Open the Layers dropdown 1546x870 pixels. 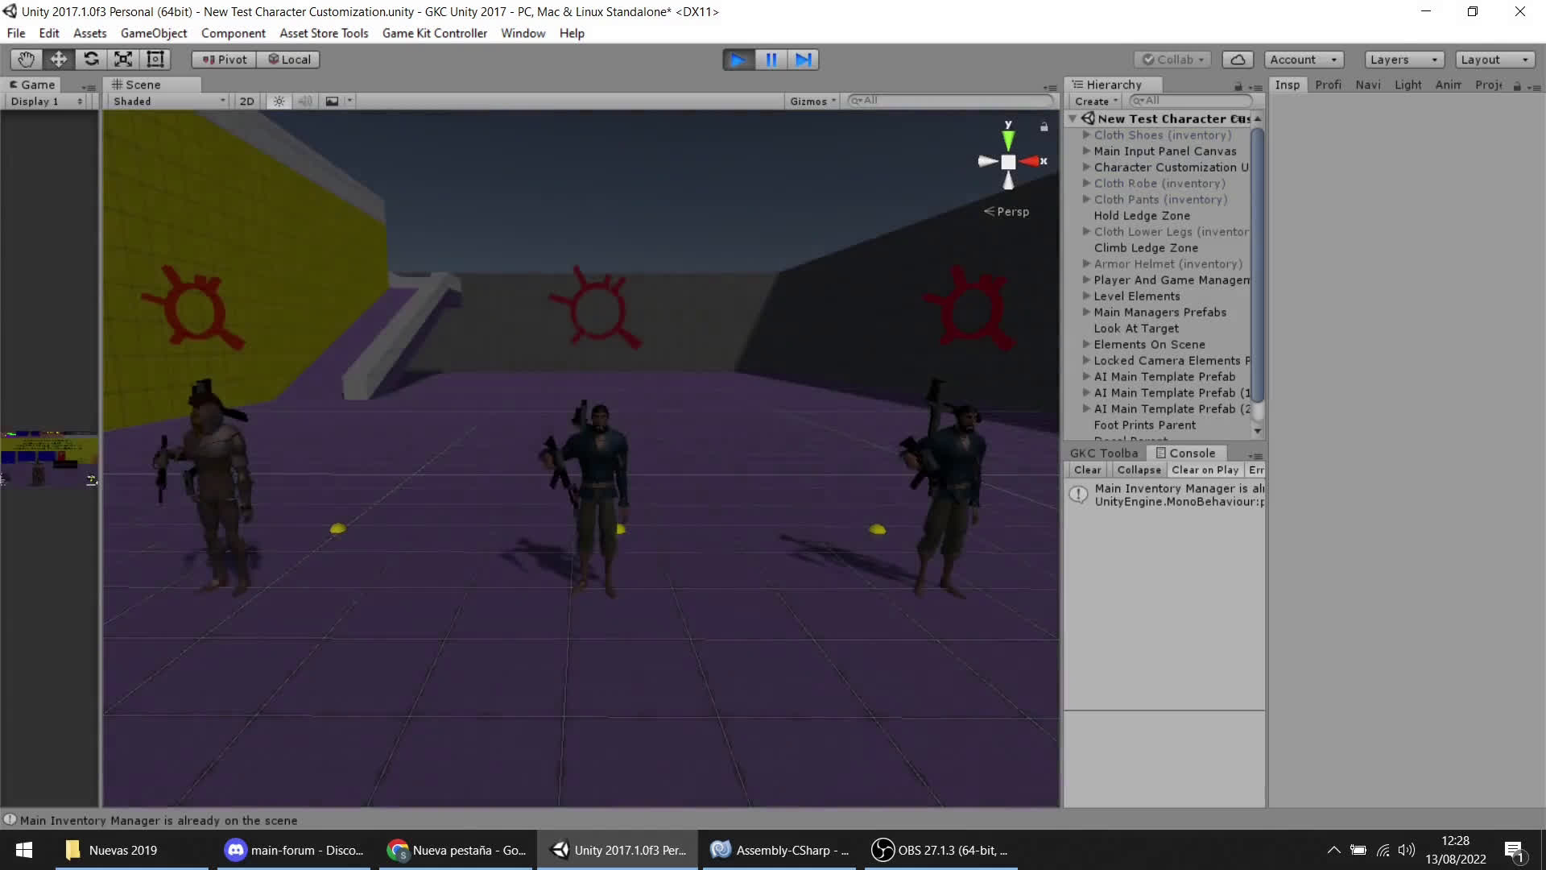(1403, 60)
